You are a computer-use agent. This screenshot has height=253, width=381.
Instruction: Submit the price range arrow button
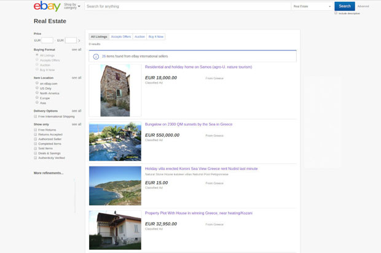[x=79, y=41]
